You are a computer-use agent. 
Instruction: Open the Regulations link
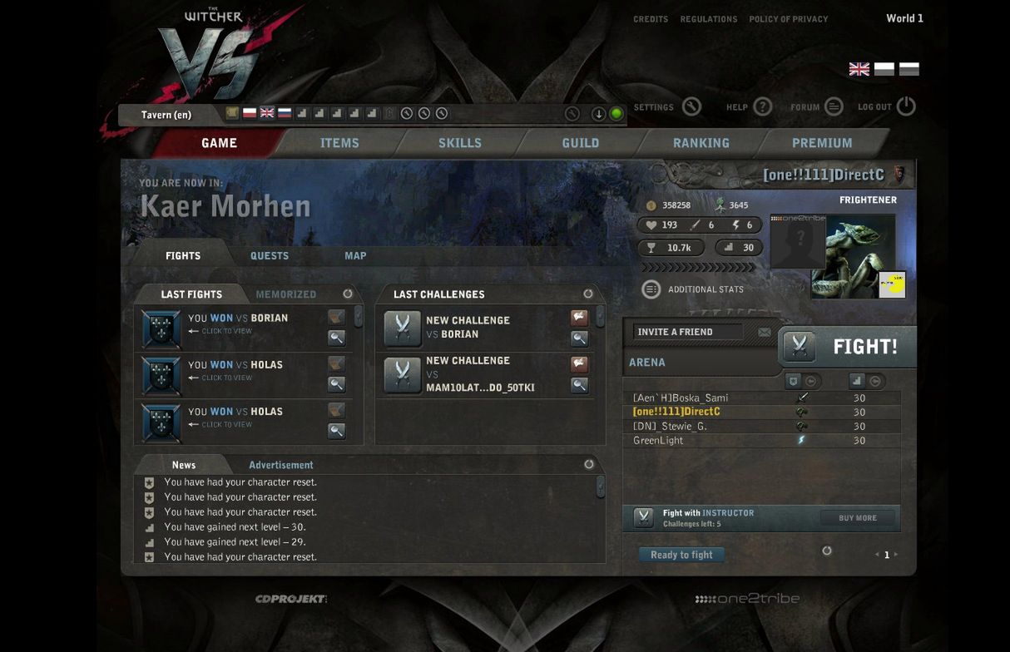click(709, 19)
